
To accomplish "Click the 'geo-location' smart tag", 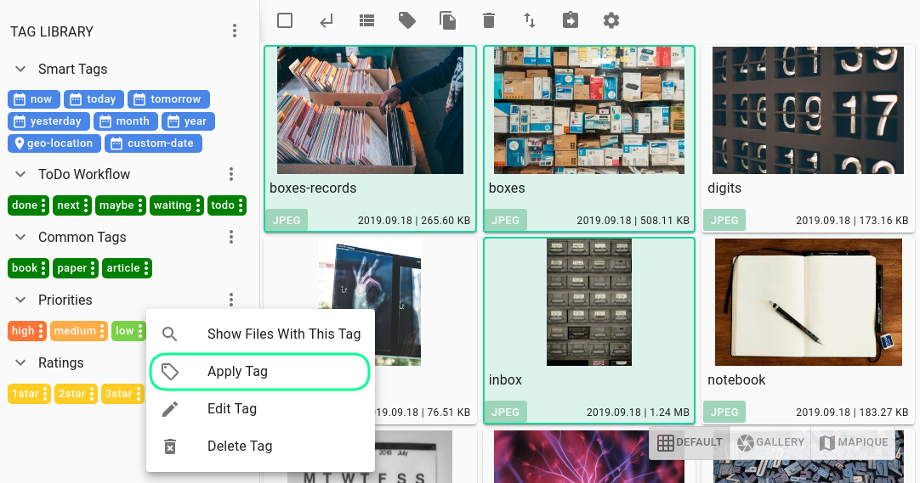I will pos(54,143).
